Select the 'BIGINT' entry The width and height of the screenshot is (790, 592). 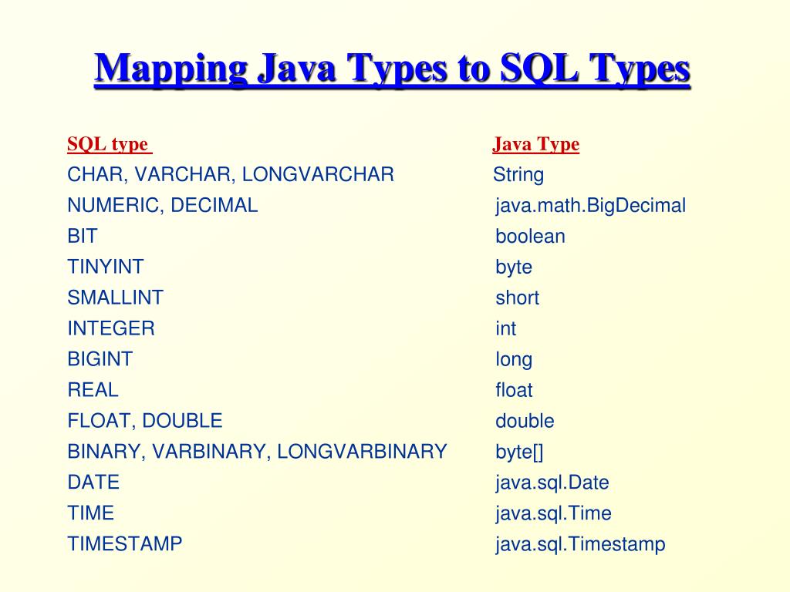100,359
